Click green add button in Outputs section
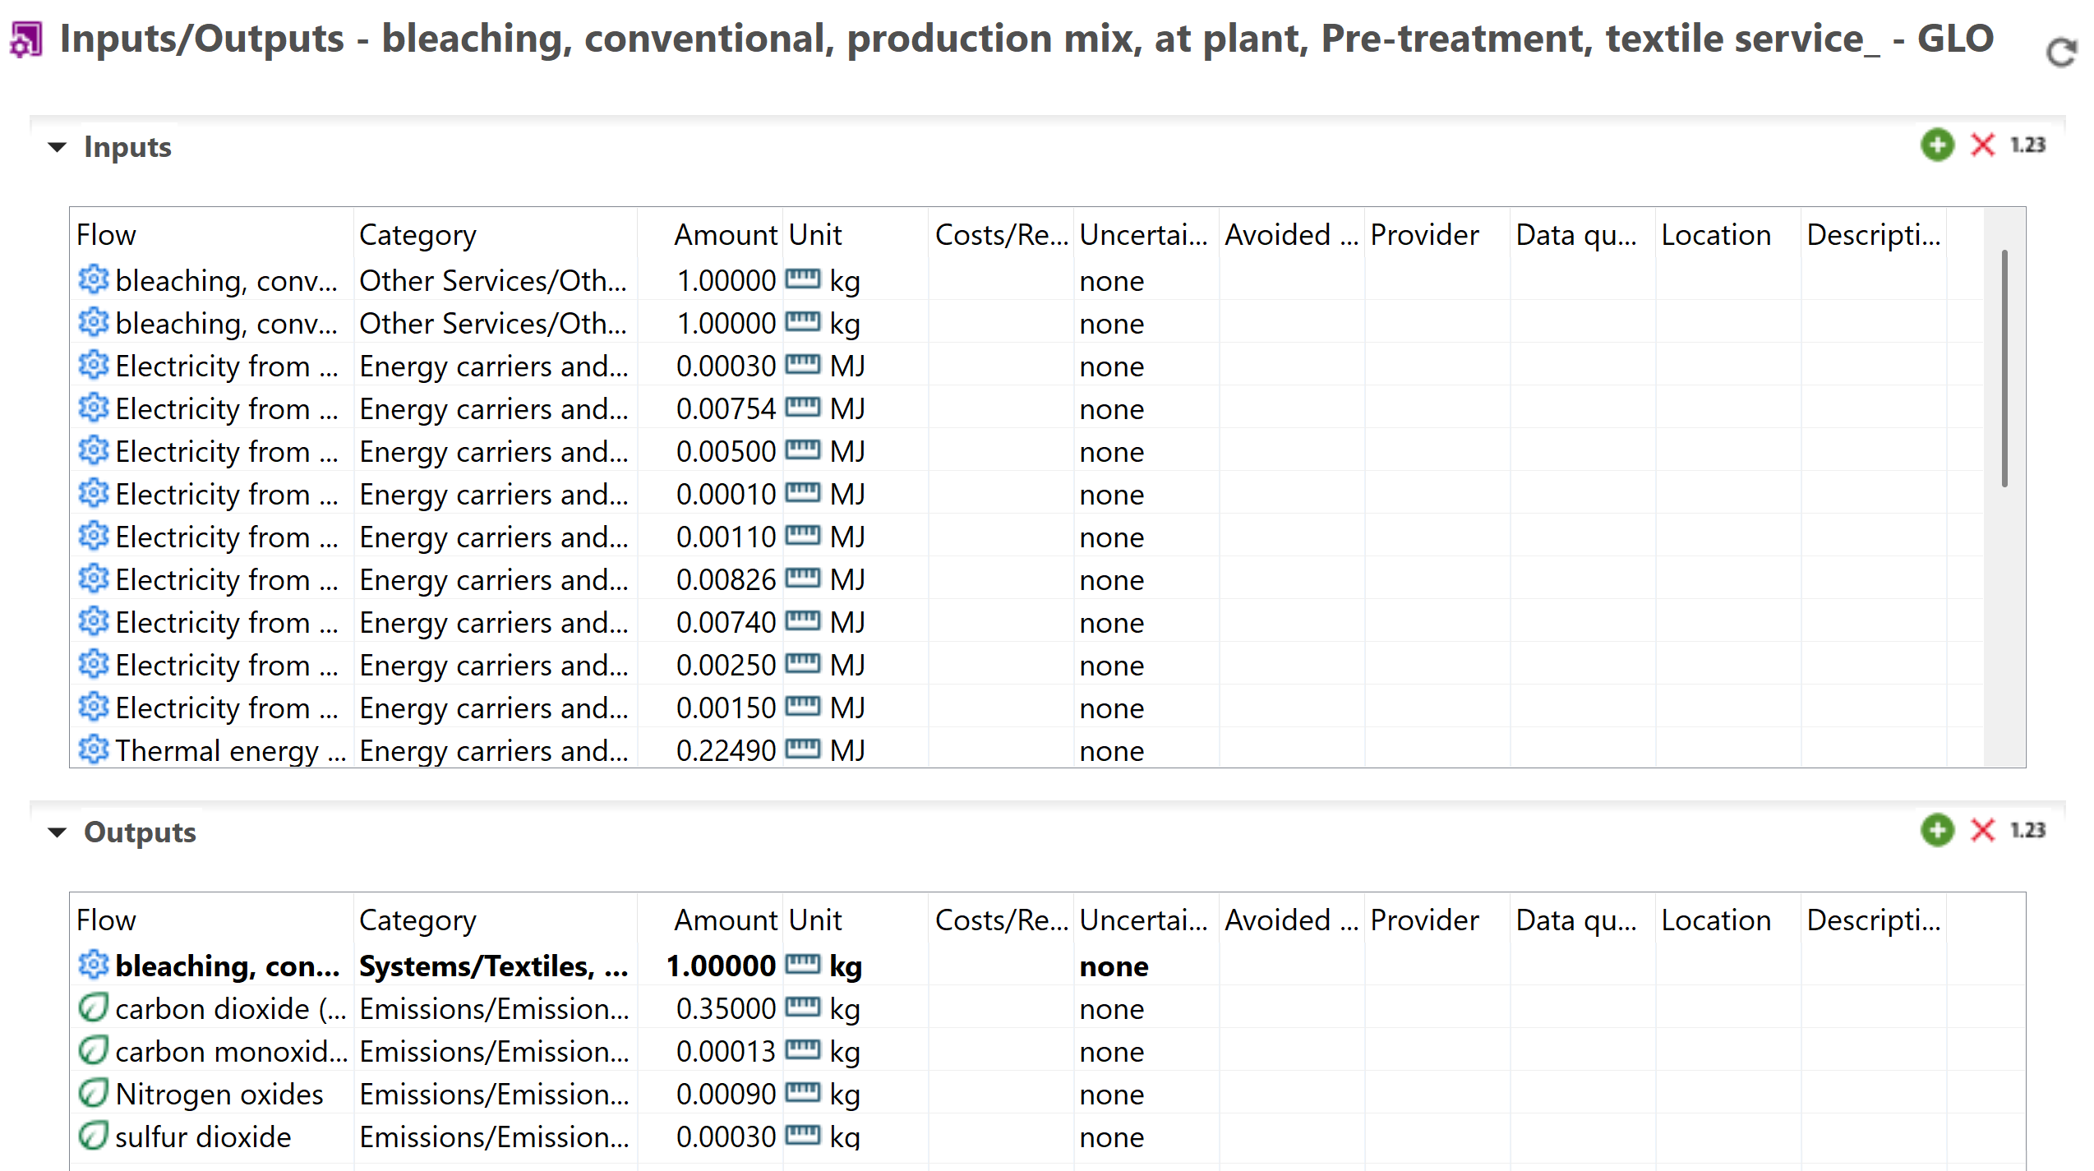Image resolution: width=2094 pixels, height=1171 pixels. (x=1936, y=830)
